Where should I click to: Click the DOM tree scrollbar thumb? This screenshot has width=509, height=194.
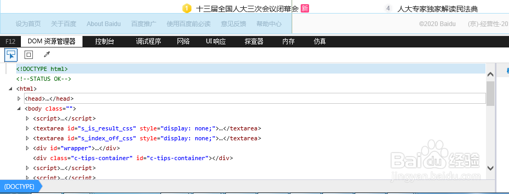tap(491, 93)
